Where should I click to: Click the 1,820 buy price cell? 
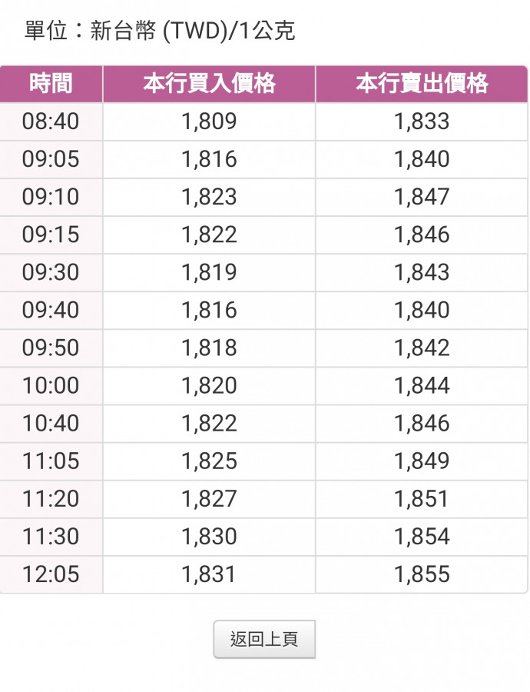click(x=209, y=385)
